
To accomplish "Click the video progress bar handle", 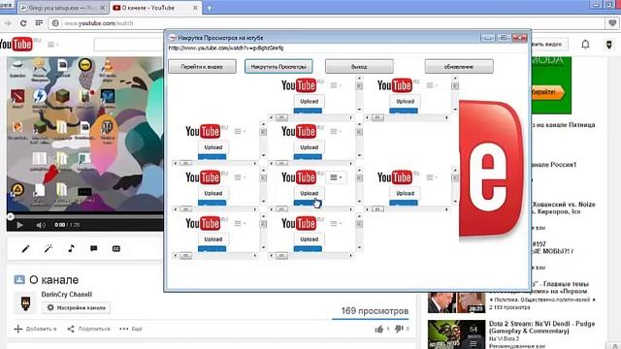I will click(11, 216).
